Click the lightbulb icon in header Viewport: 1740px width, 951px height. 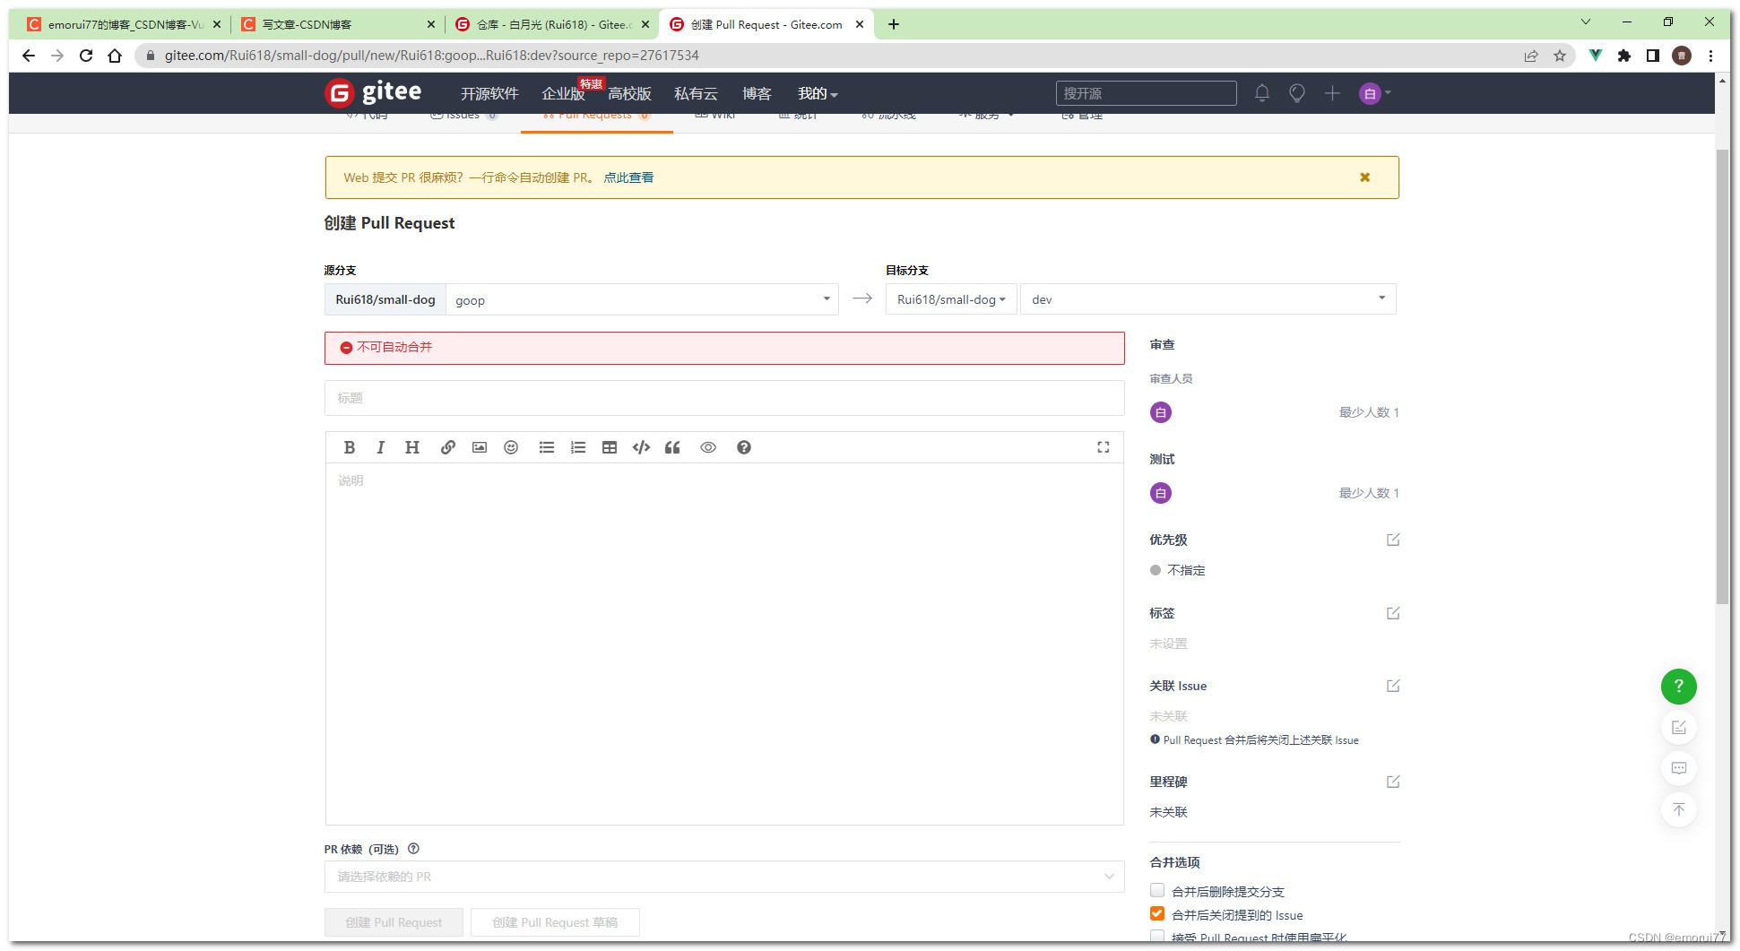click(1297, 93)
